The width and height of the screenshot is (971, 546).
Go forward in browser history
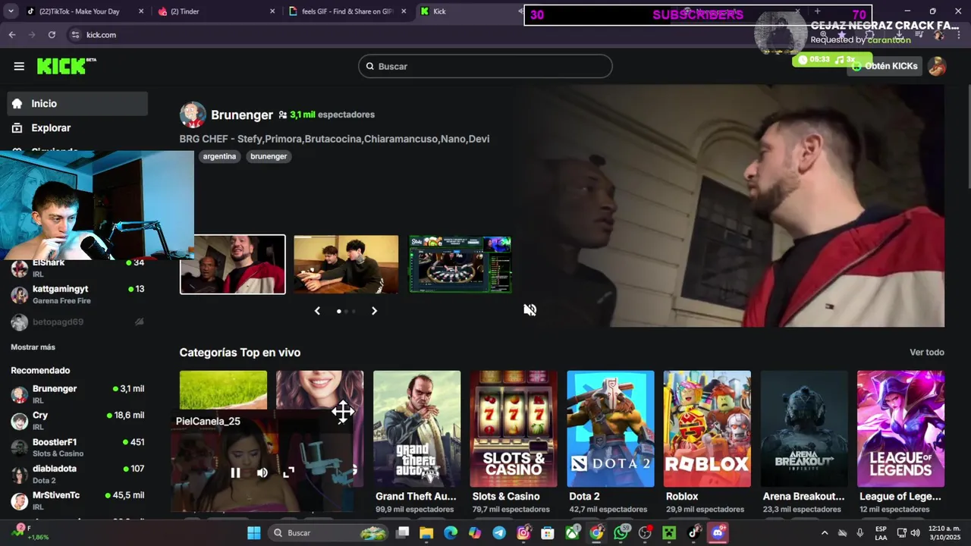tap(32, 35)
